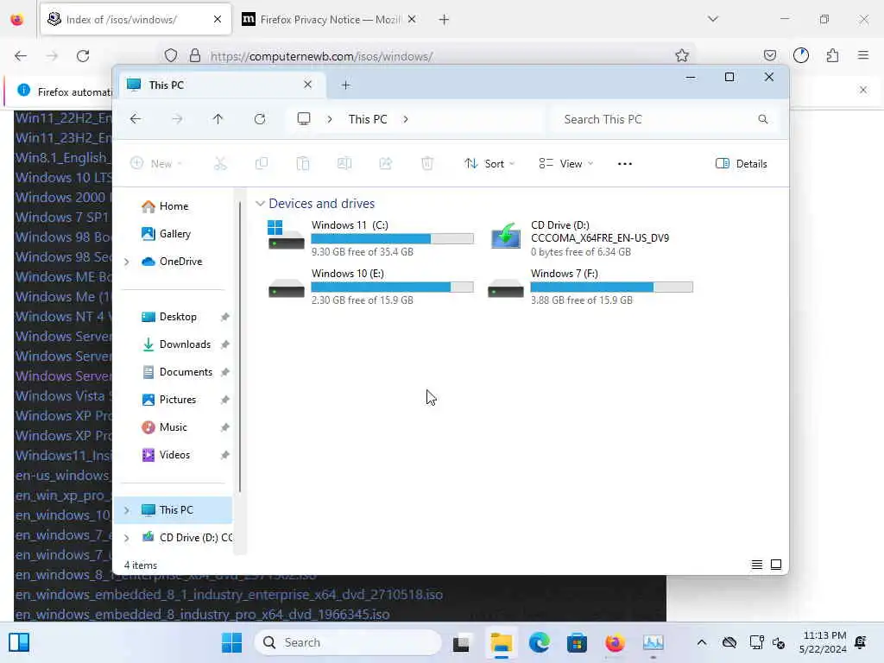This screenshot has height=663, width=884.
Task: Add a new File Explorer tab
Action: (x=345, y=85)
